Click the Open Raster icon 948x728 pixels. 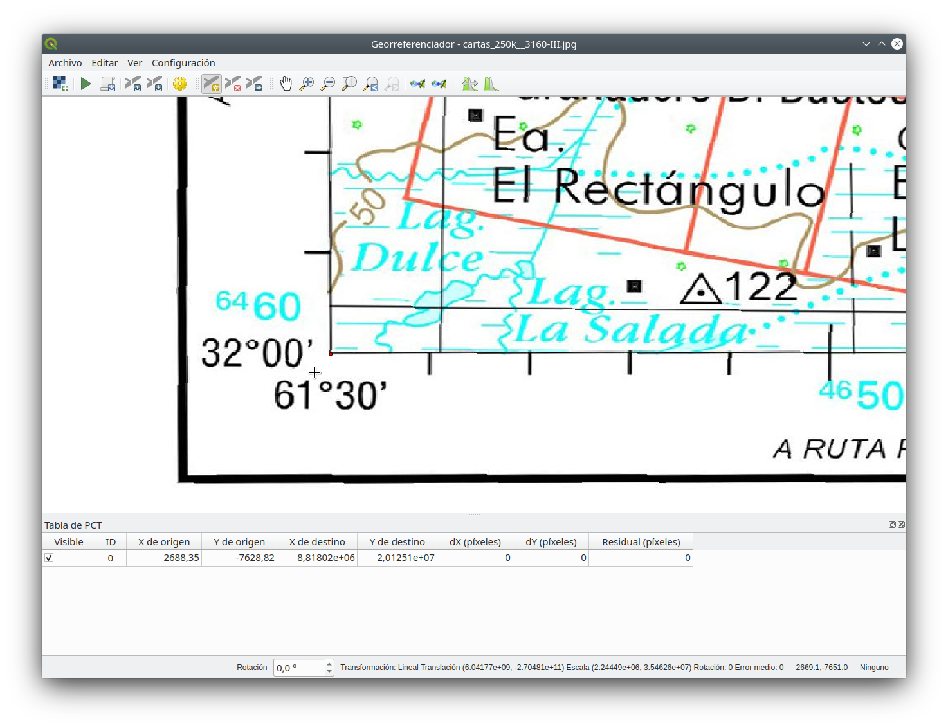(x=60, y=84)
